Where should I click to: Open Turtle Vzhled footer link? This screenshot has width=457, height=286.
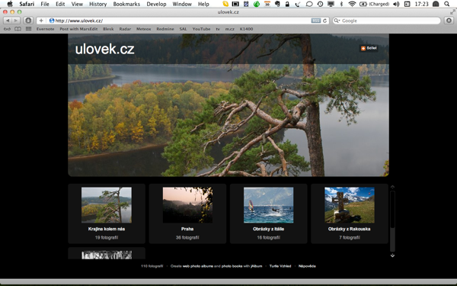280,266
